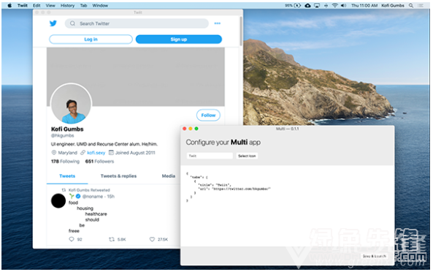Open the Edit menu

(37, 5)
